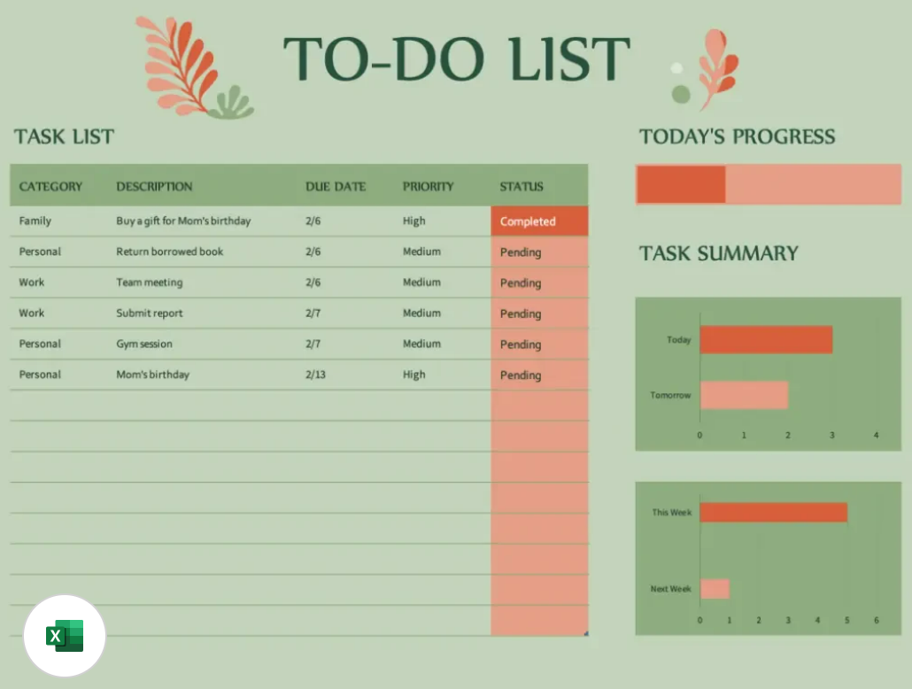Click the Today bar in the summary chart
The width and height of the screenshot is (912, 689).
coord(766,339)
